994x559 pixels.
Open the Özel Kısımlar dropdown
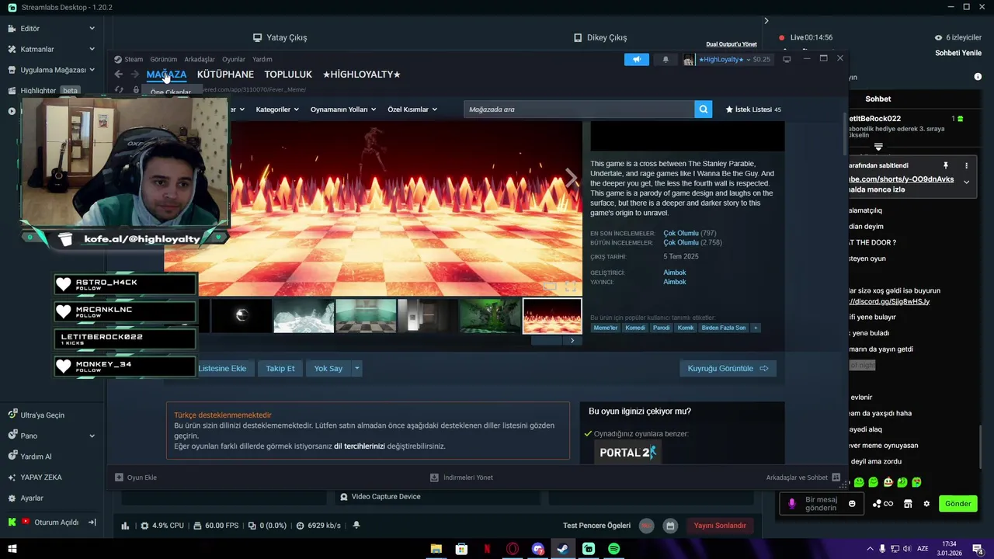412,109
